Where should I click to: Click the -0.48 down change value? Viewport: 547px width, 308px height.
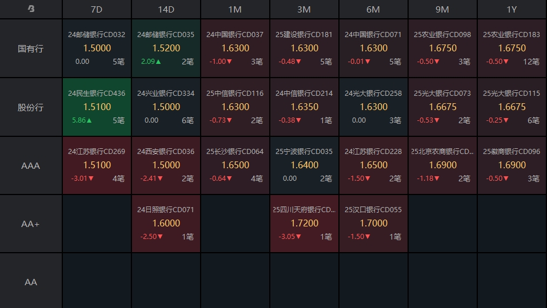pyautogui.click(x=290, y=62)
